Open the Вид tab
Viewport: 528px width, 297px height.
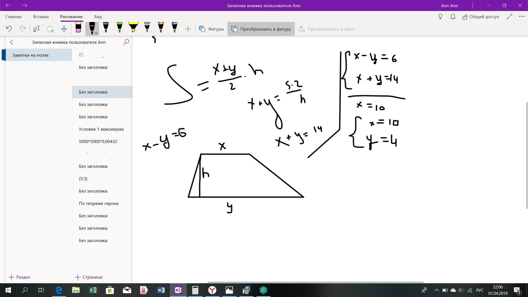tap(98, 17)
